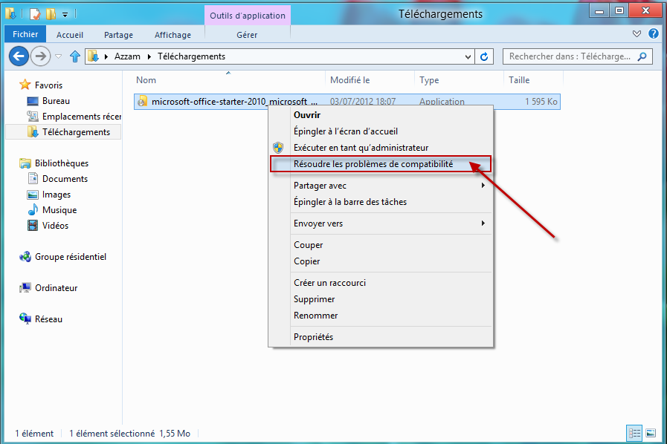667x444 pixels.
Task: Switch to large thumbnails view icon
Action: 651,433
